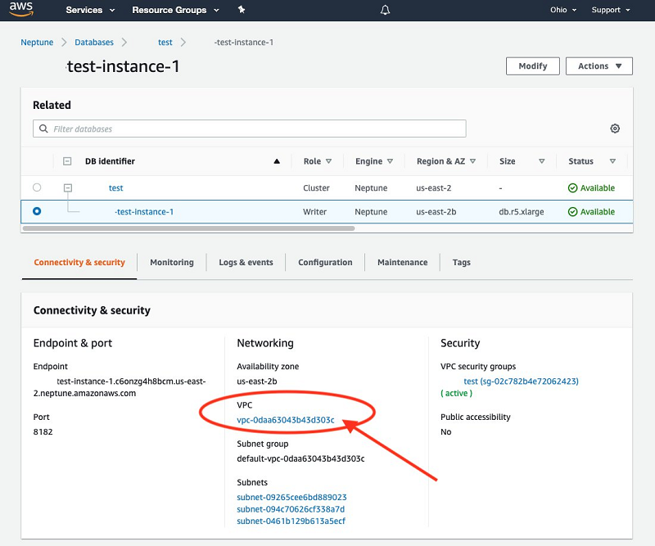The width and height of the screenshot is (655, 546).
Task: Go to Neptune breadcrumb link
Action: click(x=37, y=43)
